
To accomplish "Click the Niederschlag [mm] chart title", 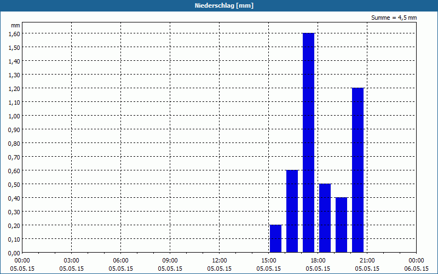I will tap(224, 5).
